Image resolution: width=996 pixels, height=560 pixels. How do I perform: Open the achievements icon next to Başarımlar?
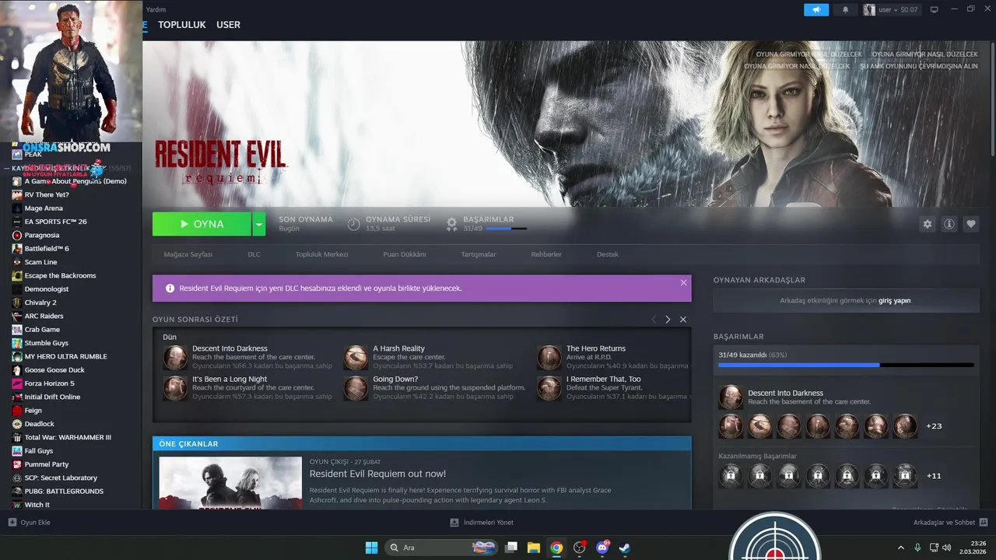coord(451,224)
